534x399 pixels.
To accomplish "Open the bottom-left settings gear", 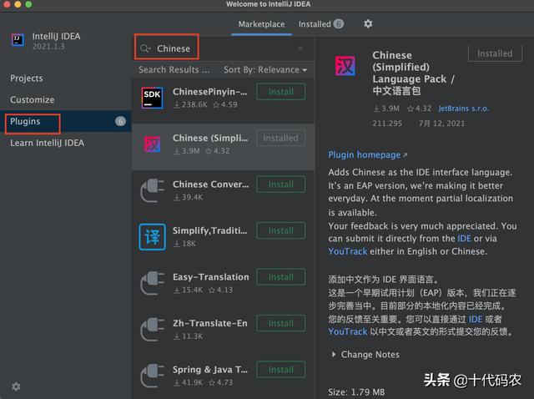I will click(x=16, y=386).
